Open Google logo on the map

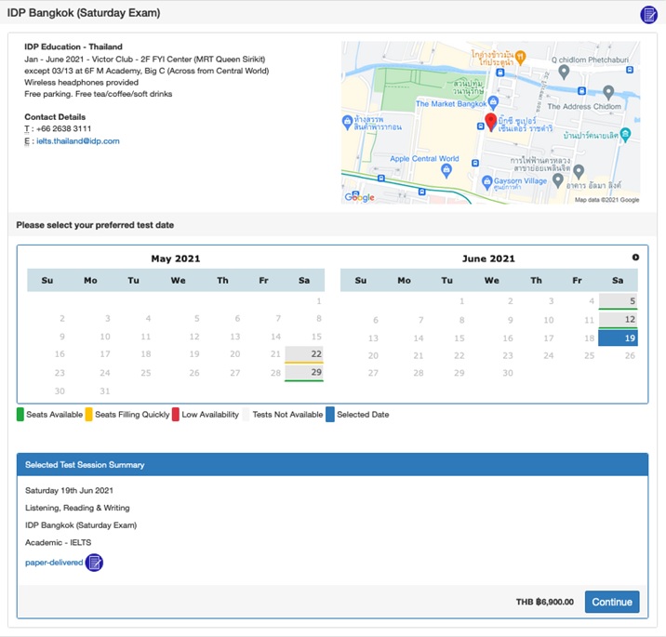359,197
